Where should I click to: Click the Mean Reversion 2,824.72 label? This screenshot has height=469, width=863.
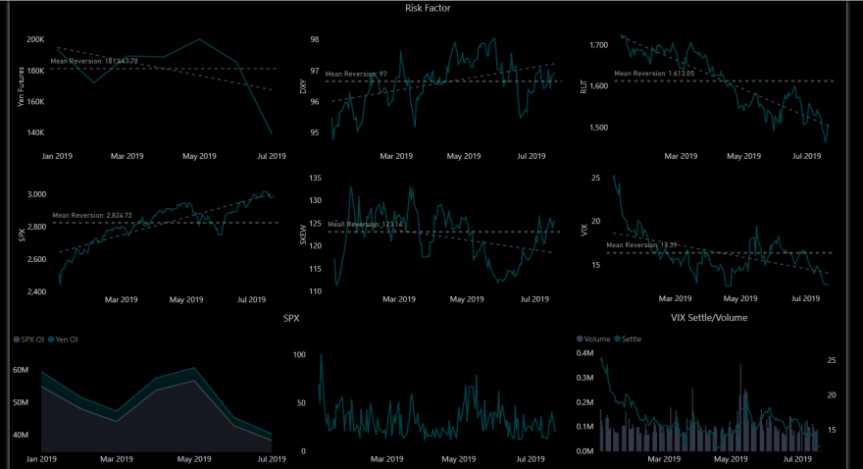pos(92,215)
